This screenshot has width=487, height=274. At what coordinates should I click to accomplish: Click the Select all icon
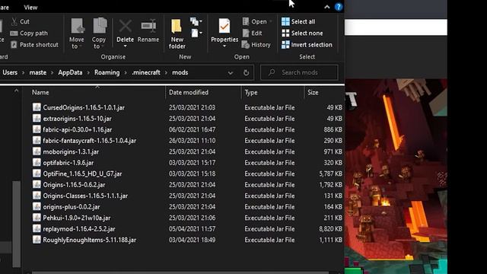pos(285,21)
